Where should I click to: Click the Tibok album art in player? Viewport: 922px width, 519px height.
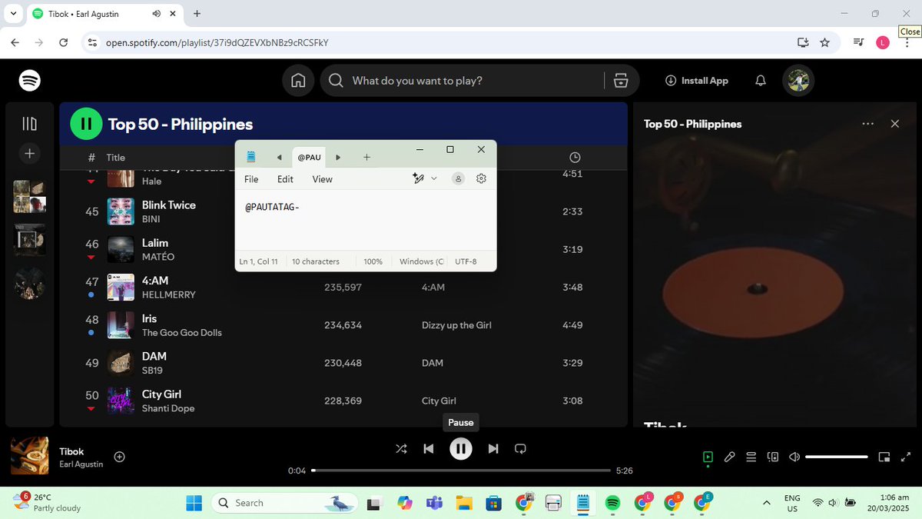click(x=30, y=456)
